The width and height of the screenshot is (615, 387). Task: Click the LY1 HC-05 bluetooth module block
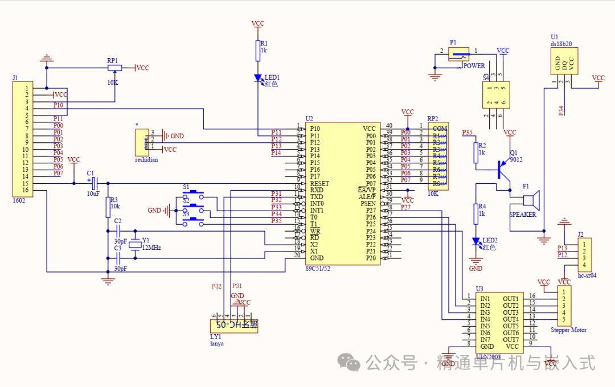[x=234, y=326]
